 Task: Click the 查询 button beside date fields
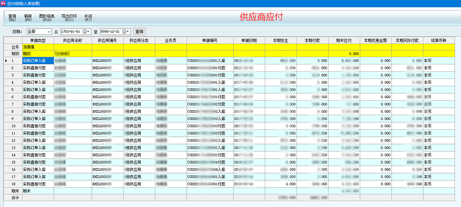click(139, 32)
